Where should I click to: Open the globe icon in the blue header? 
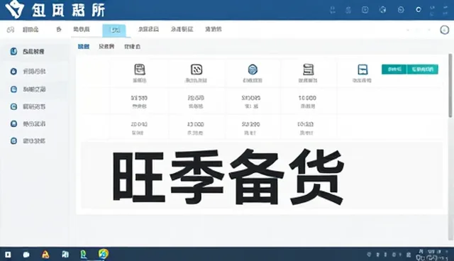coord(383,10)
